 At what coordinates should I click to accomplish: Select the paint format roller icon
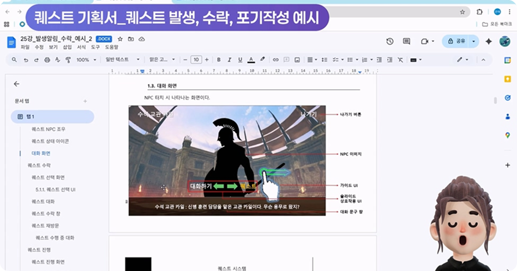67,59
